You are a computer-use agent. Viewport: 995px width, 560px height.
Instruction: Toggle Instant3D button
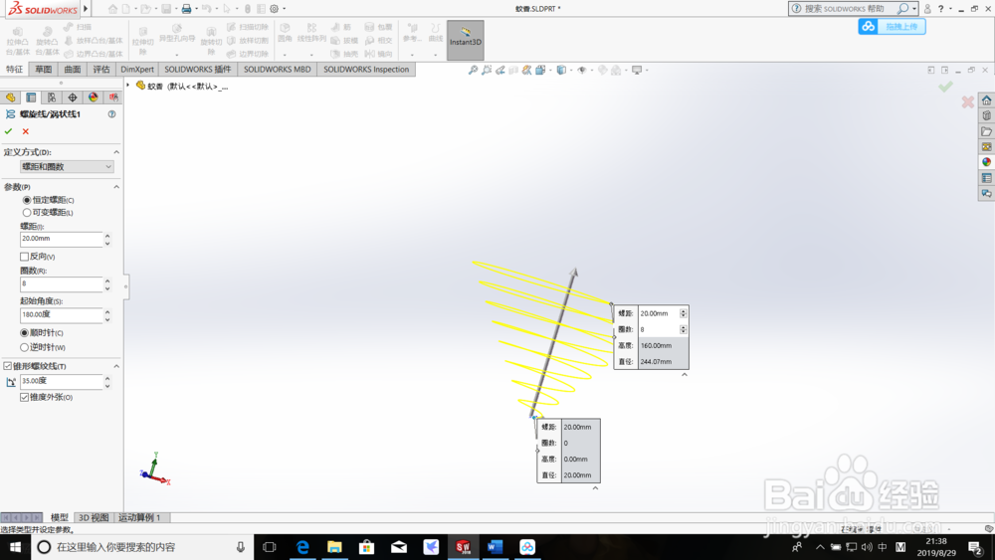pyautogui.click(x=465, y=40)
